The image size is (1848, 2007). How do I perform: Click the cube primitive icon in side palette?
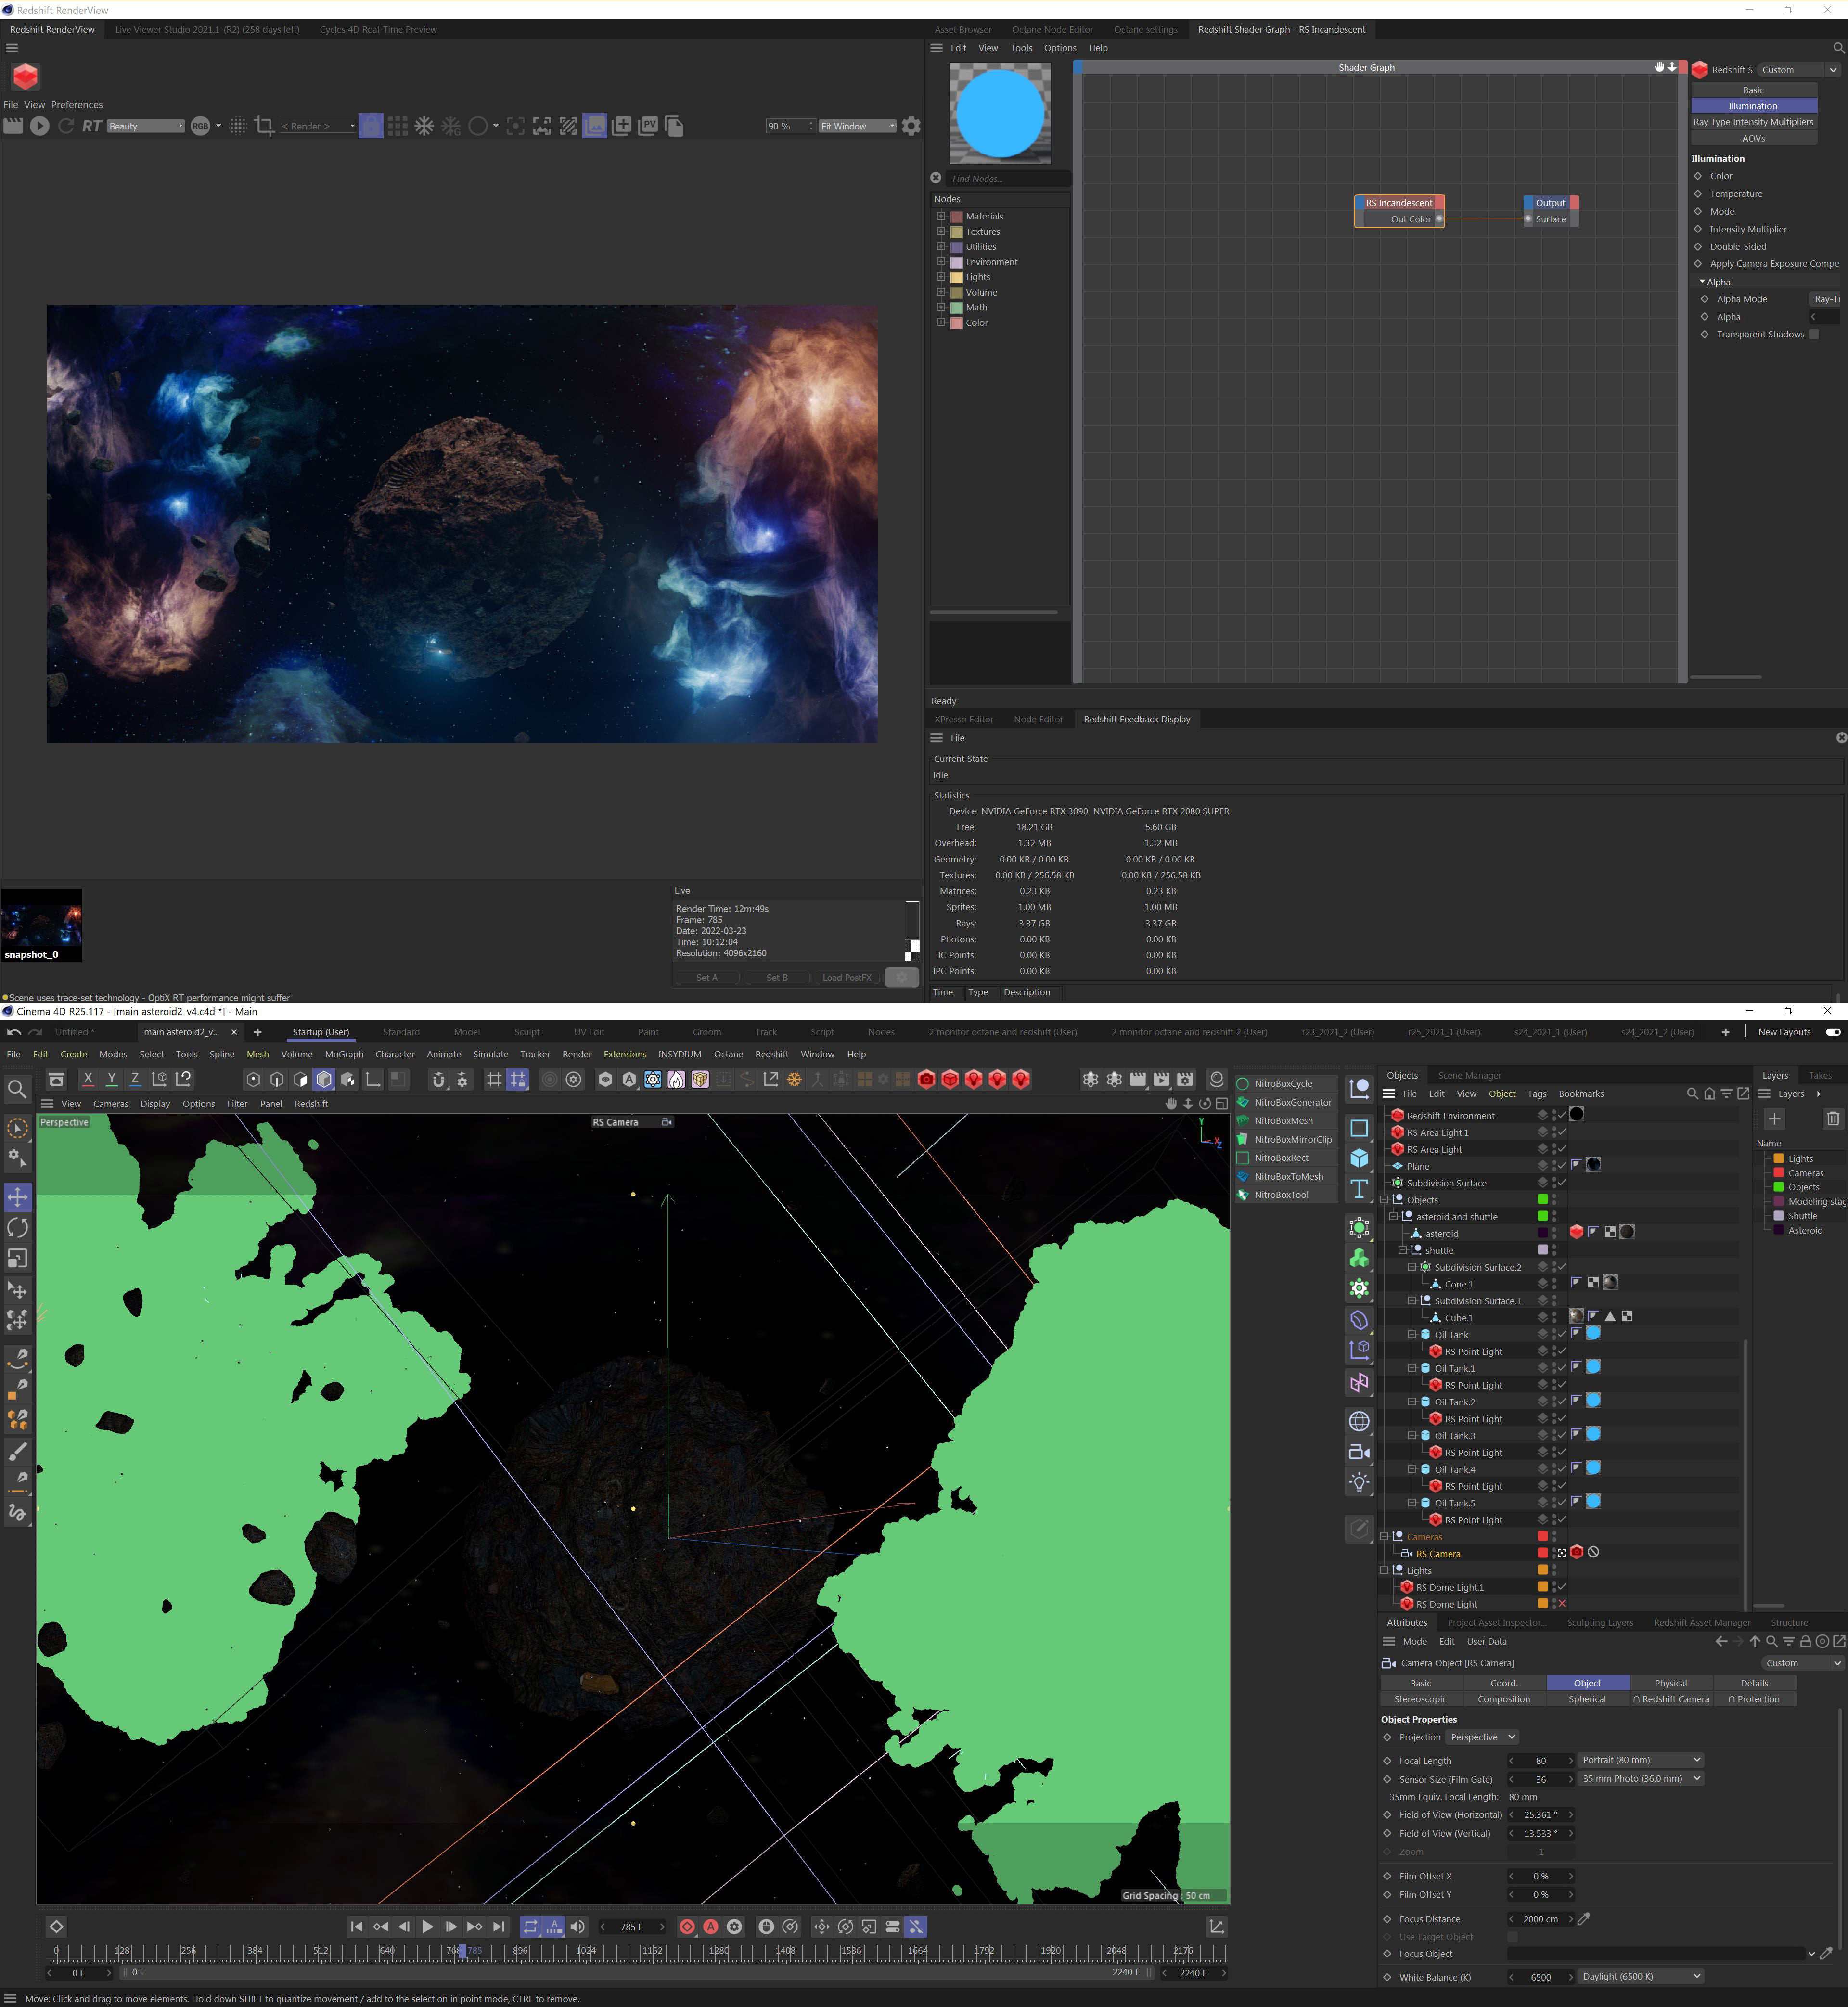pyautogui.click(x=1359, y=1158)
